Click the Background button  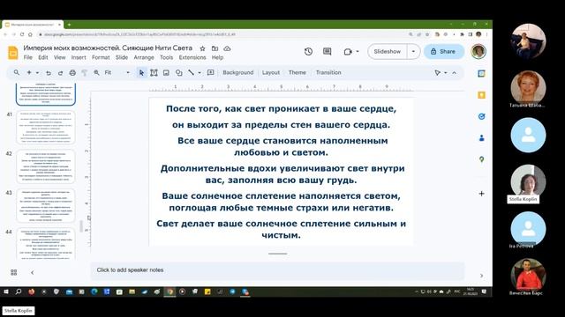click(x=238, y=72)
